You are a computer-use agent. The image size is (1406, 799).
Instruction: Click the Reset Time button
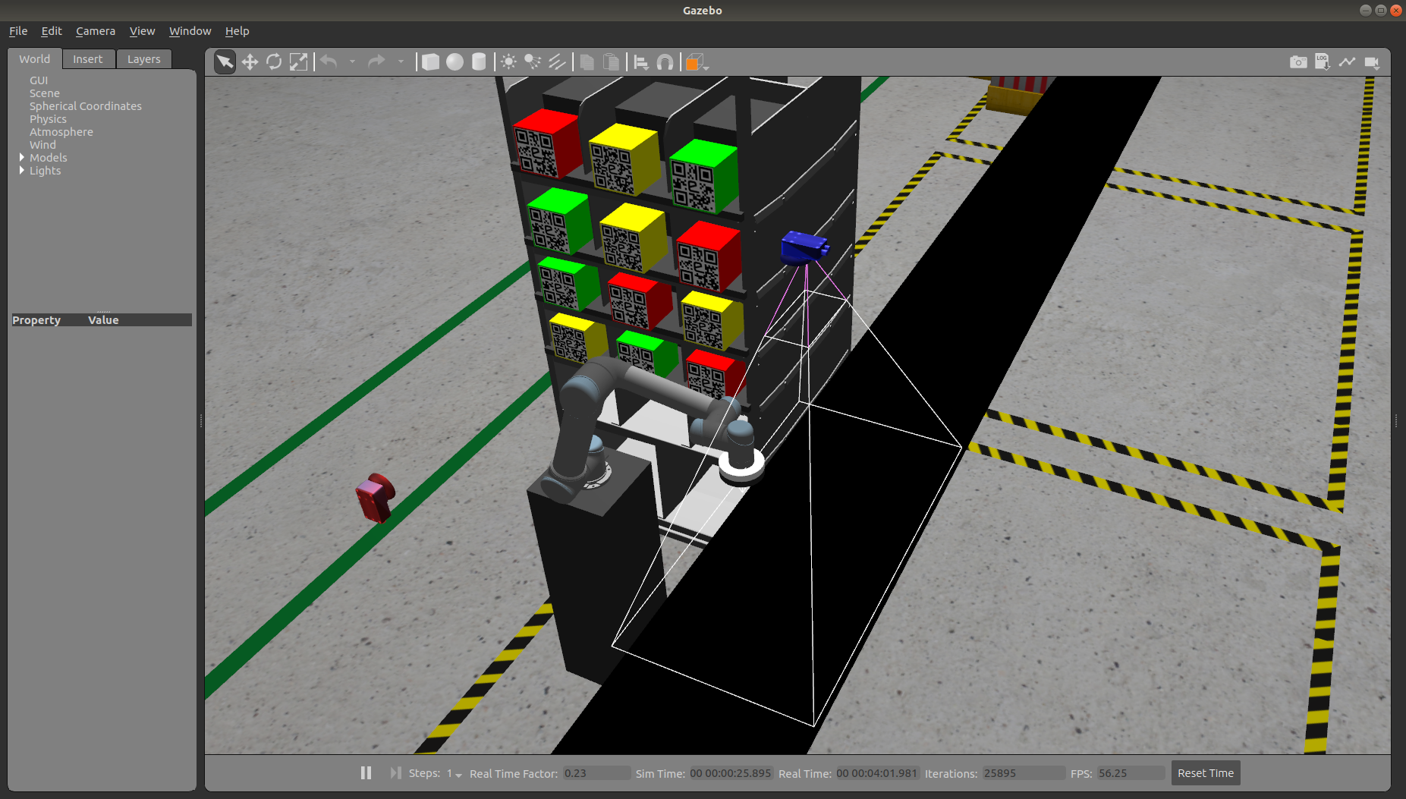[1205, 772]
